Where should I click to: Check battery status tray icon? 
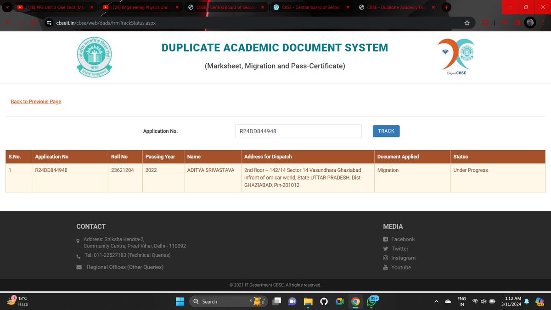(492, 301)
